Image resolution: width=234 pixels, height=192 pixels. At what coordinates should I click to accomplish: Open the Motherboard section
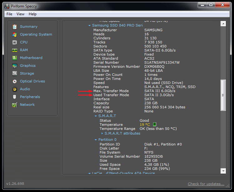coord(31,58)
